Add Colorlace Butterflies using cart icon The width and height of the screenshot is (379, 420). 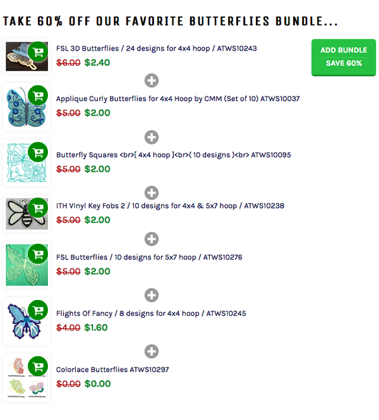click(x=38, y=366)
